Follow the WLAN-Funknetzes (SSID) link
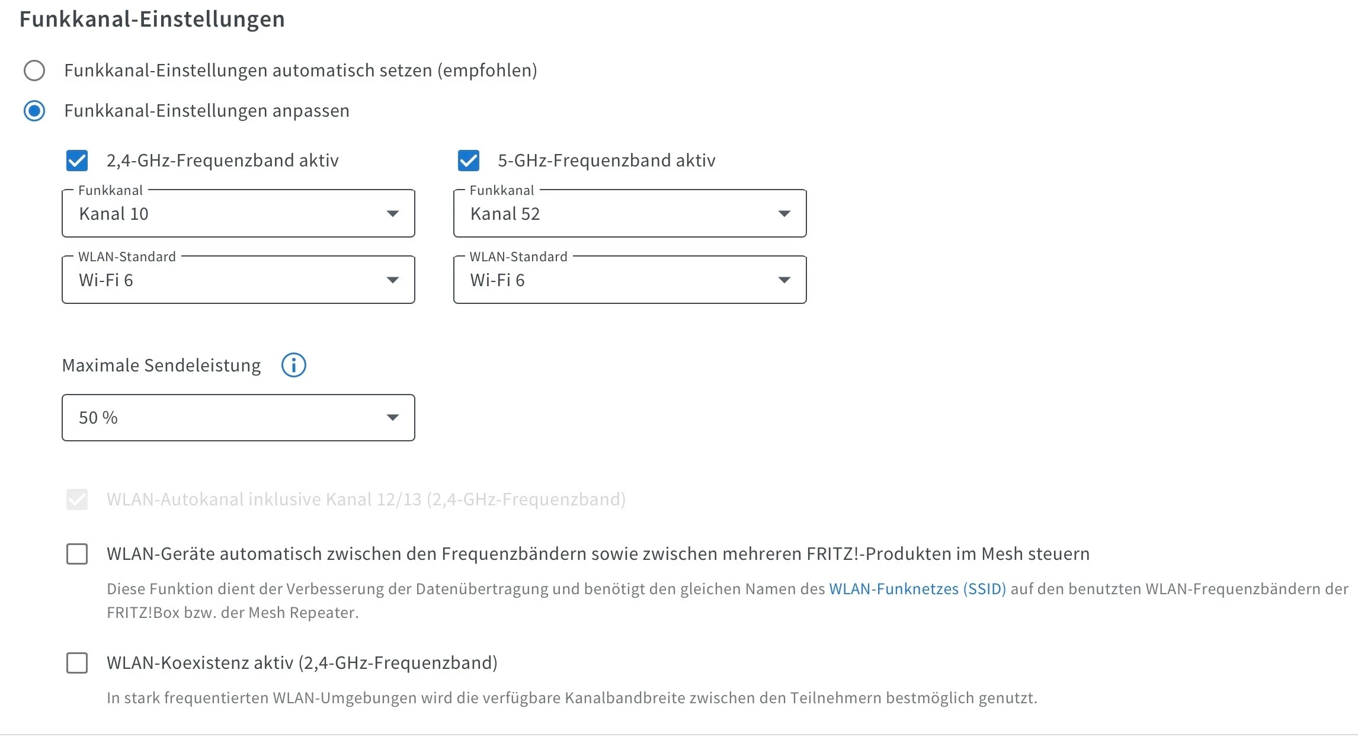Image resolution: width=1358 pixels, height=737 pixels. pos(917,589)
